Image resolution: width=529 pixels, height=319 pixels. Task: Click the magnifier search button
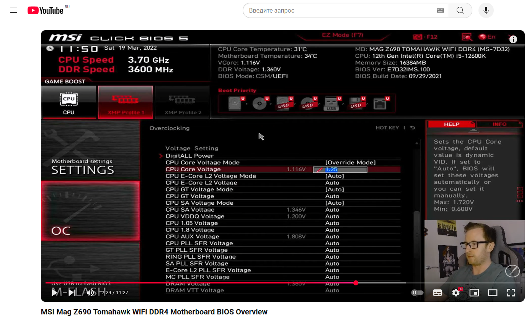coord(460,10)
